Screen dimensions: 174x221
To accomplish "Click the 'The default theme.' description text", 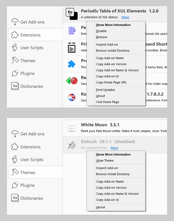I will (x=94, y=148).
